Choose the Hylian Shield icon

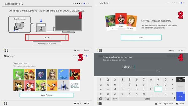coord(41,74)
